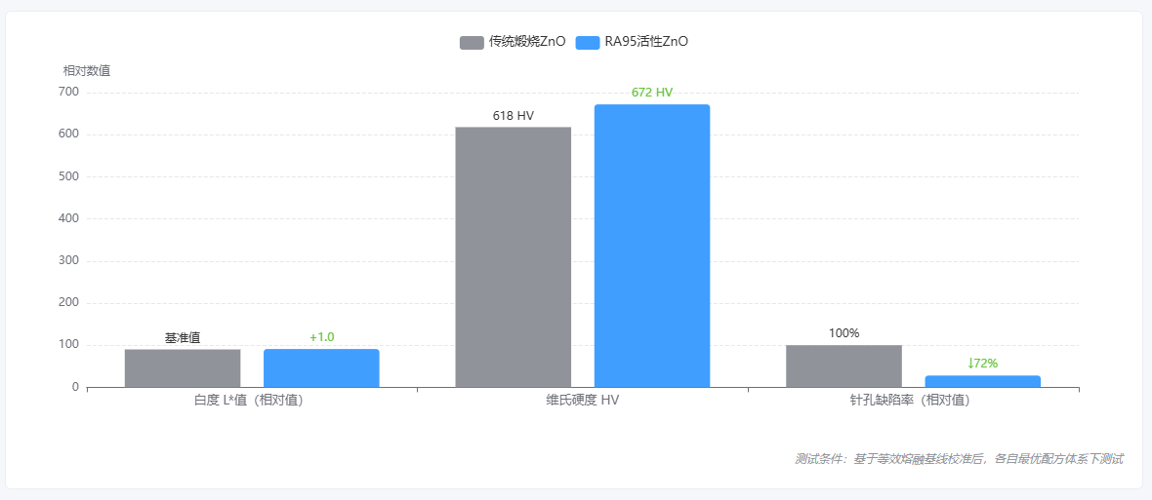Viewport: 1152px width, 500px height.
Task: Click the gray legend color swatch
Action: (472, 43)
